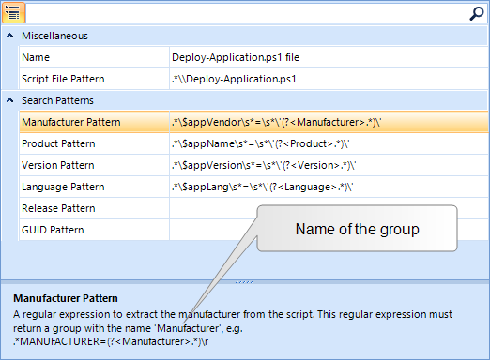The width and height of the screenshot is (490, 360).
Task: Grab the description pane splitter handle
Action: point(244,282)
